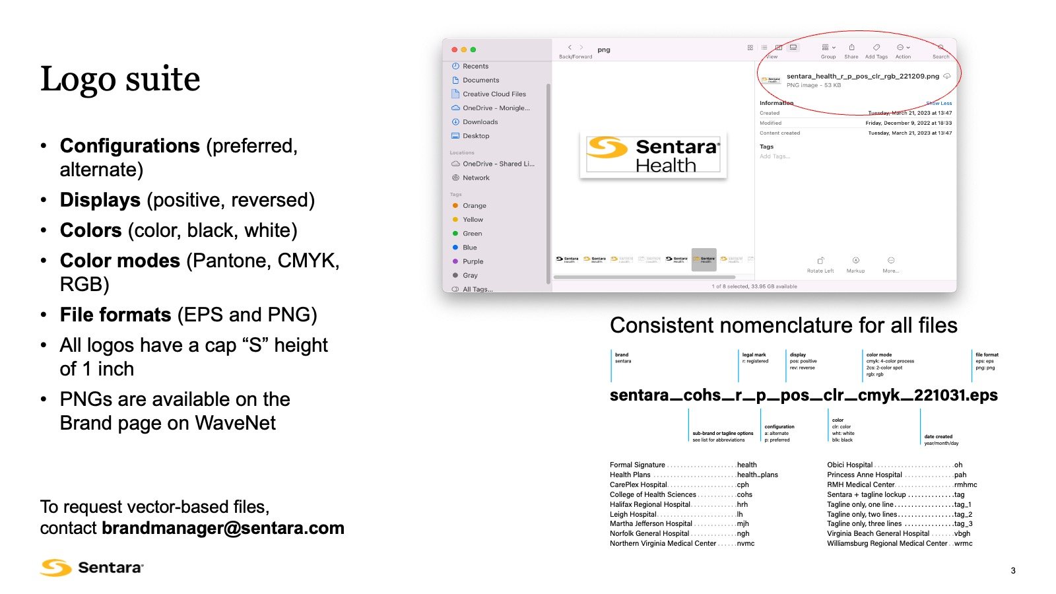Click the large Sentara Health logo preview
The height and width of the screenshot is (594, 1056).
(653, 155)
